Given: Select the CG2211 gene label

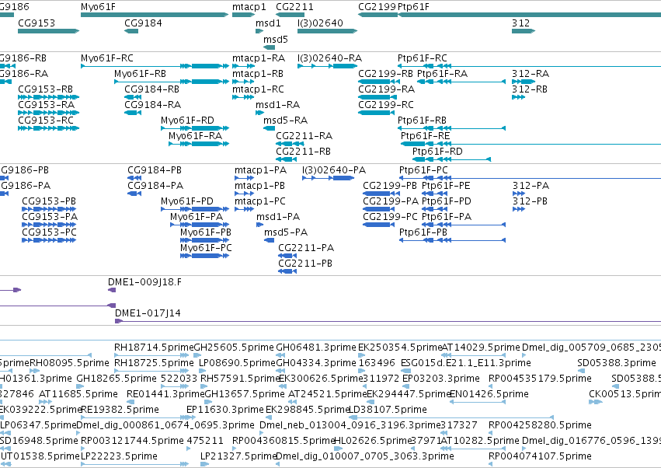Looking at the screenshot, I should [x=294, y=7].
